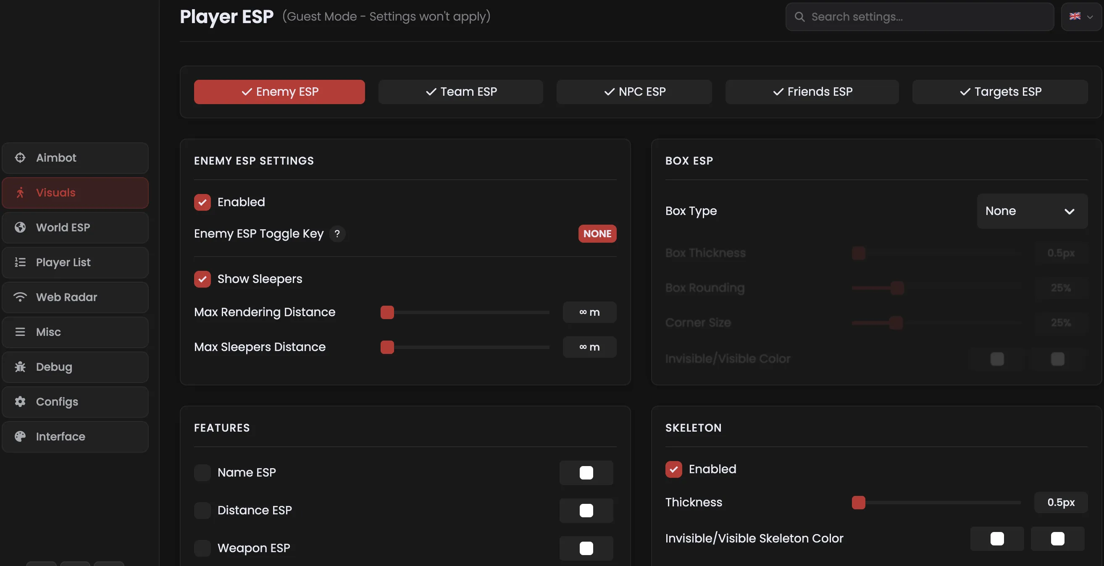Image resolution: width=1104 pixels, height=566 pixels.
Task: Click the Configs gear icon
Action: tap(20, 401)
